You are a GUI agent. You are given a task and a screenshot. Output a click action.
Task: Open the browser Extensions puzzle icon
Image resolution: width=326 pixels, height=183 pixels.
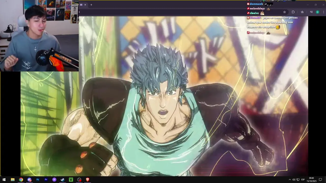293,12
